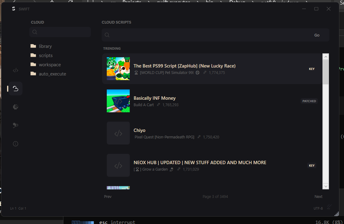Click the workspace folder icon
Screen dimensions: 344x224
pyautogui.click(x=33, y=64)
